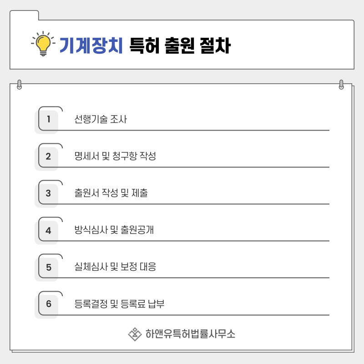
Task: Select the number 2 badge
Action: click(48, 156)
